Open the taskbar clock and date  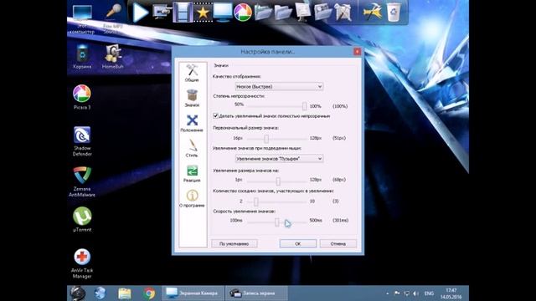(451, 293)
